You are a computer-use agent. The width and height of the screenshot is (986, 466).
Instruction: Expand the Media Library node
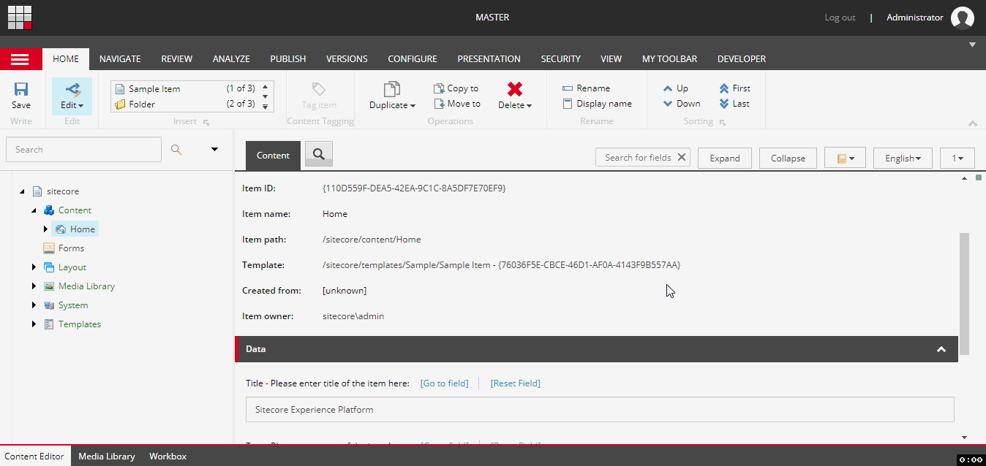(34, 286)
